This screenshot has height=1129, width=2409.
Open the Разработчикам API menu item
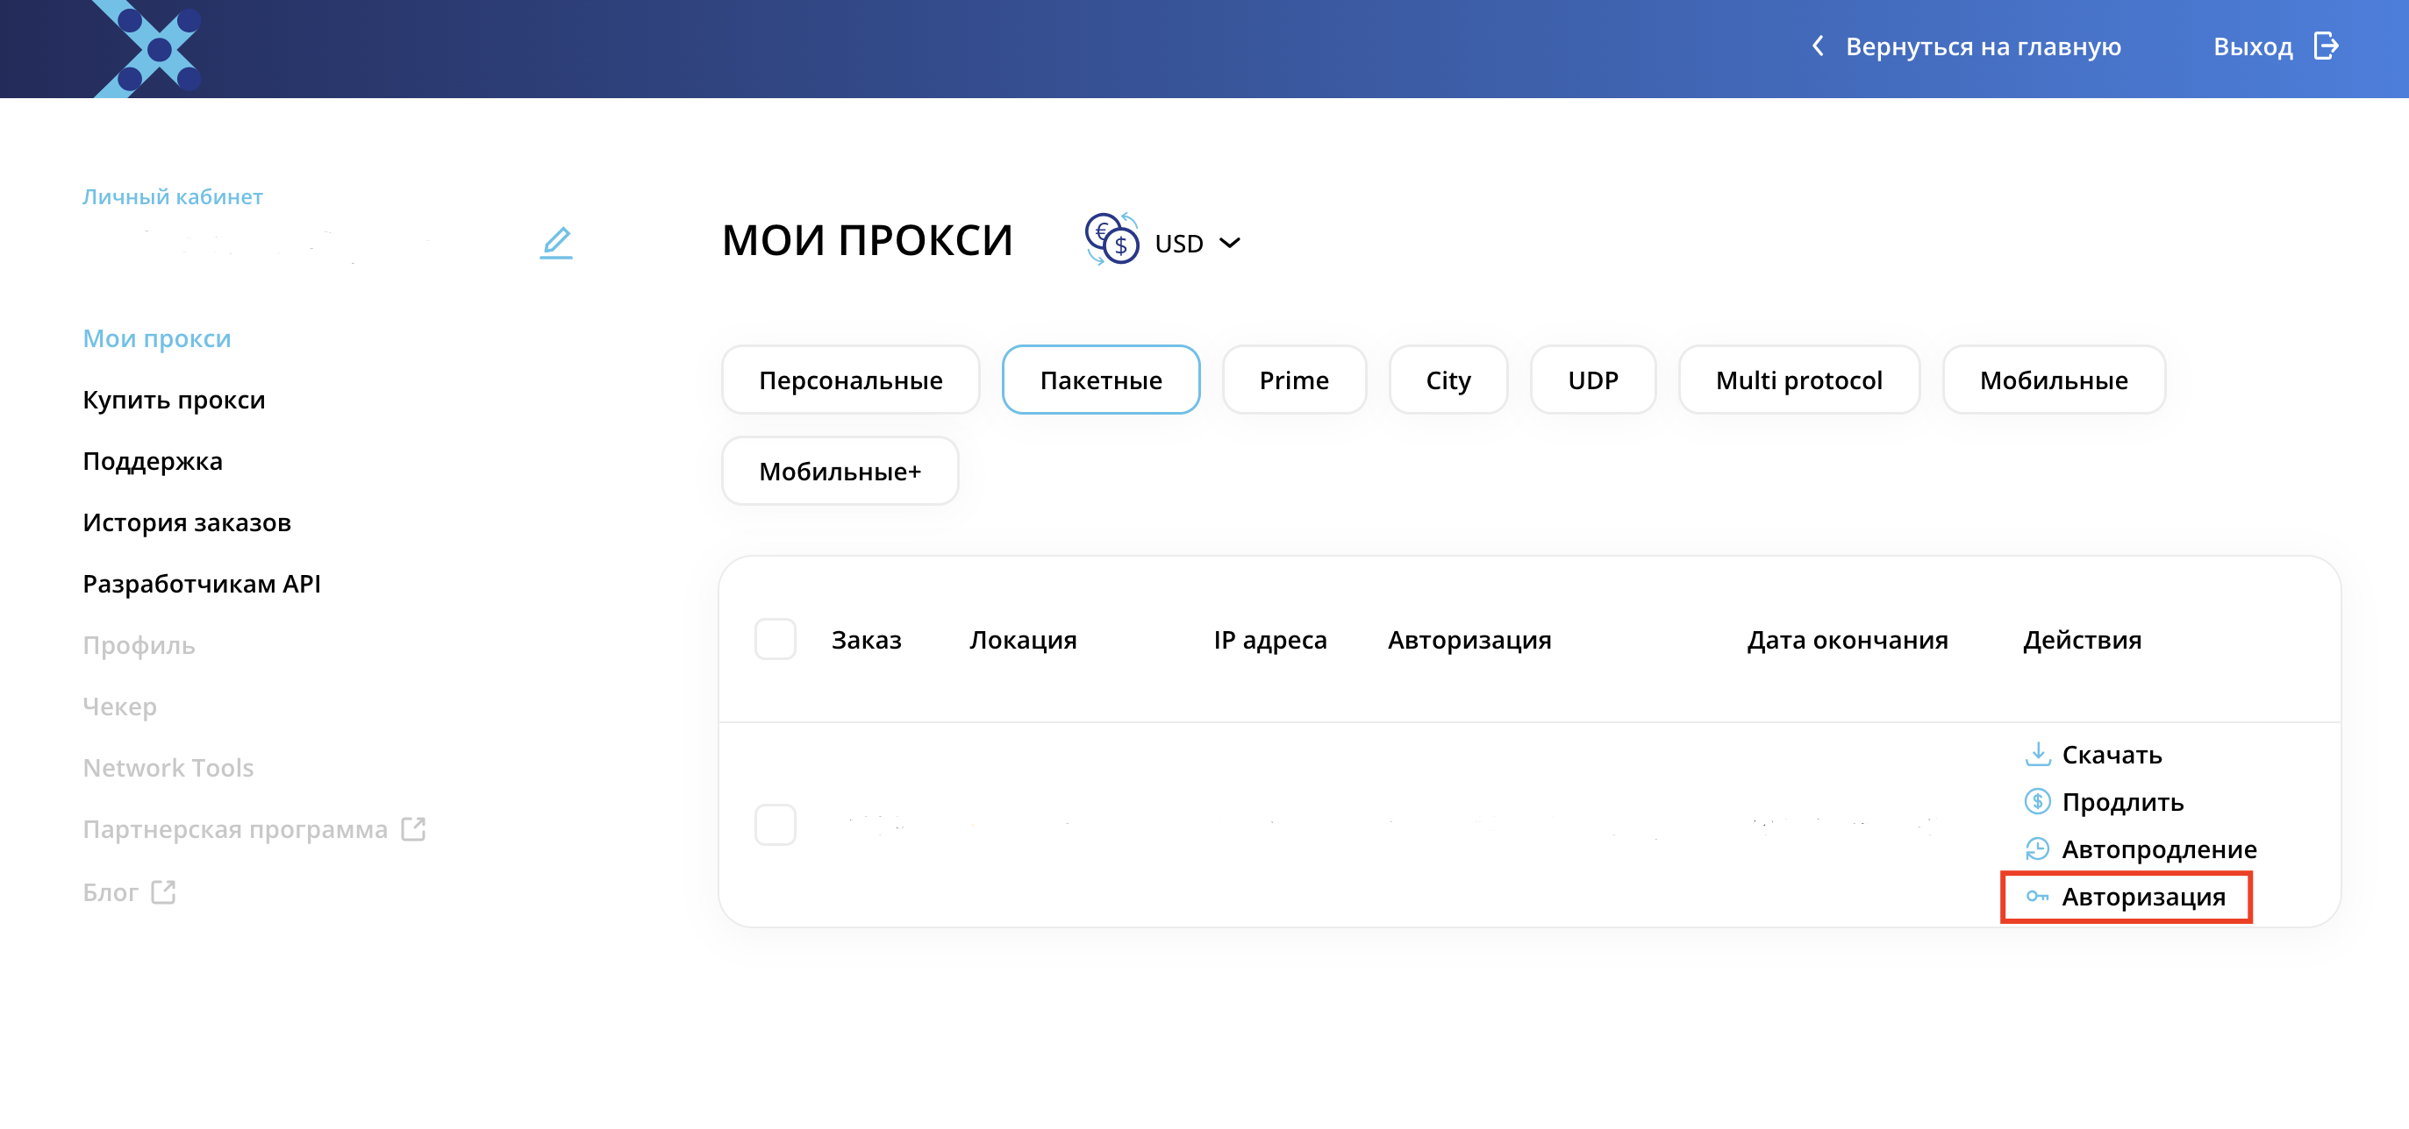click(x=201, y=584)
